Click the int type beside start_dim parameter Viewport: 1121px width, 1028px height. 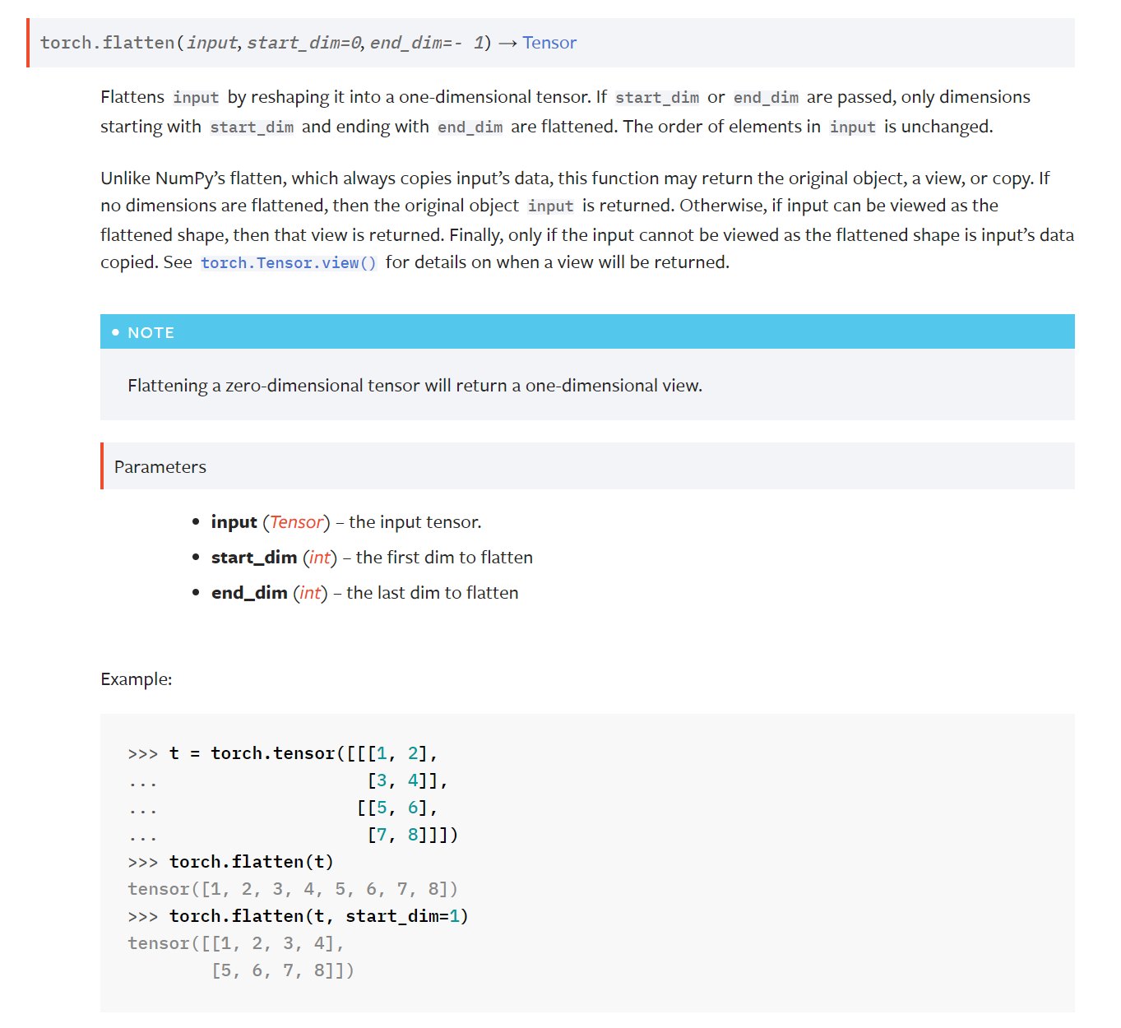[x=320, y=558]
